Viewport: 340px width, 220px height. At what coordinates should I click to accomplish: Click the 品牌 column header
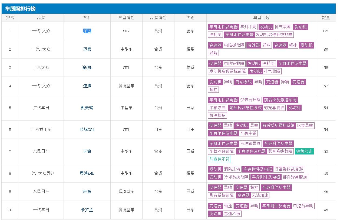(x=41, y=18)
